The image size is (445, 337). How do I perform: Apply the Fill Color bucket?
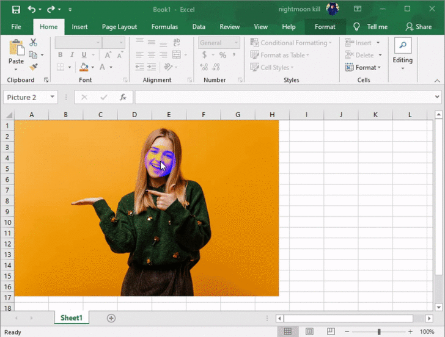coord(84,67)
